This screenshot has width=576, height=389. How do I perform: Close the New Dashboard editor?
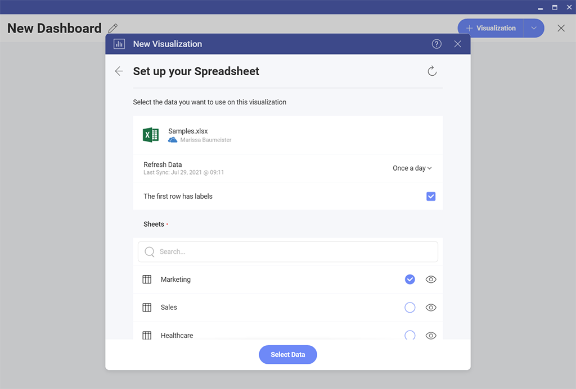561,28
